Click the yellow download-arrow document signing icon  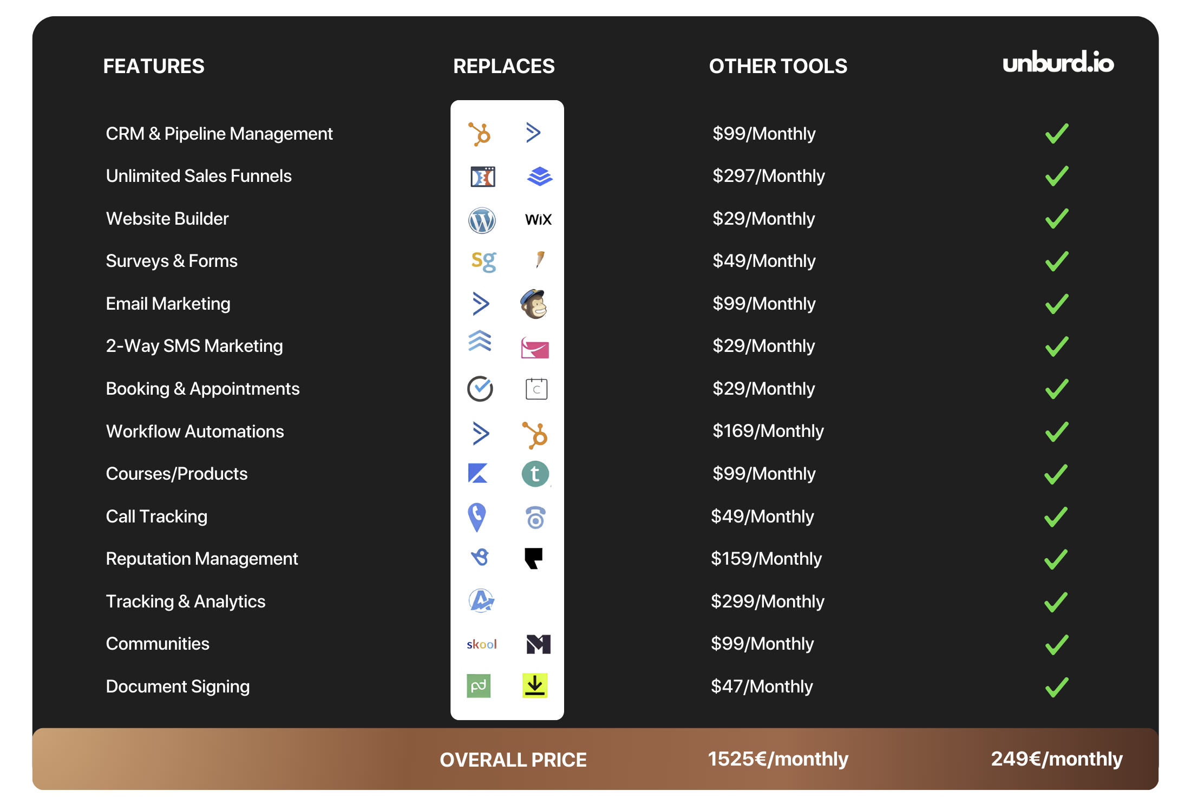point(535,685)
